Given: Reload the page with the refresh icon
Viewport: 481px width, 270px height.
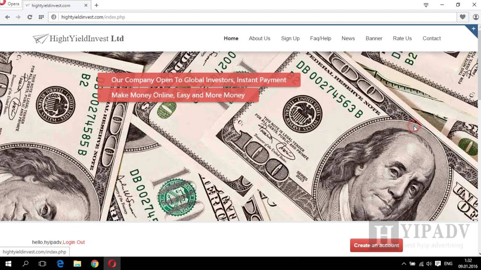Looking at the screenshot, I should pos(30,17).
